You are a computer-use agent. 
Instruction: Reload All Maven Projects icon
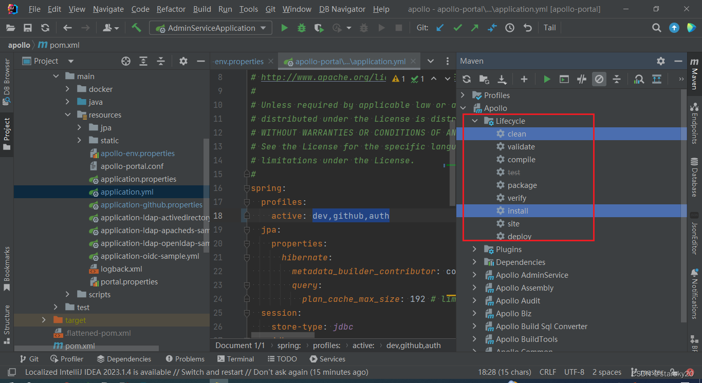pos(467,79)
